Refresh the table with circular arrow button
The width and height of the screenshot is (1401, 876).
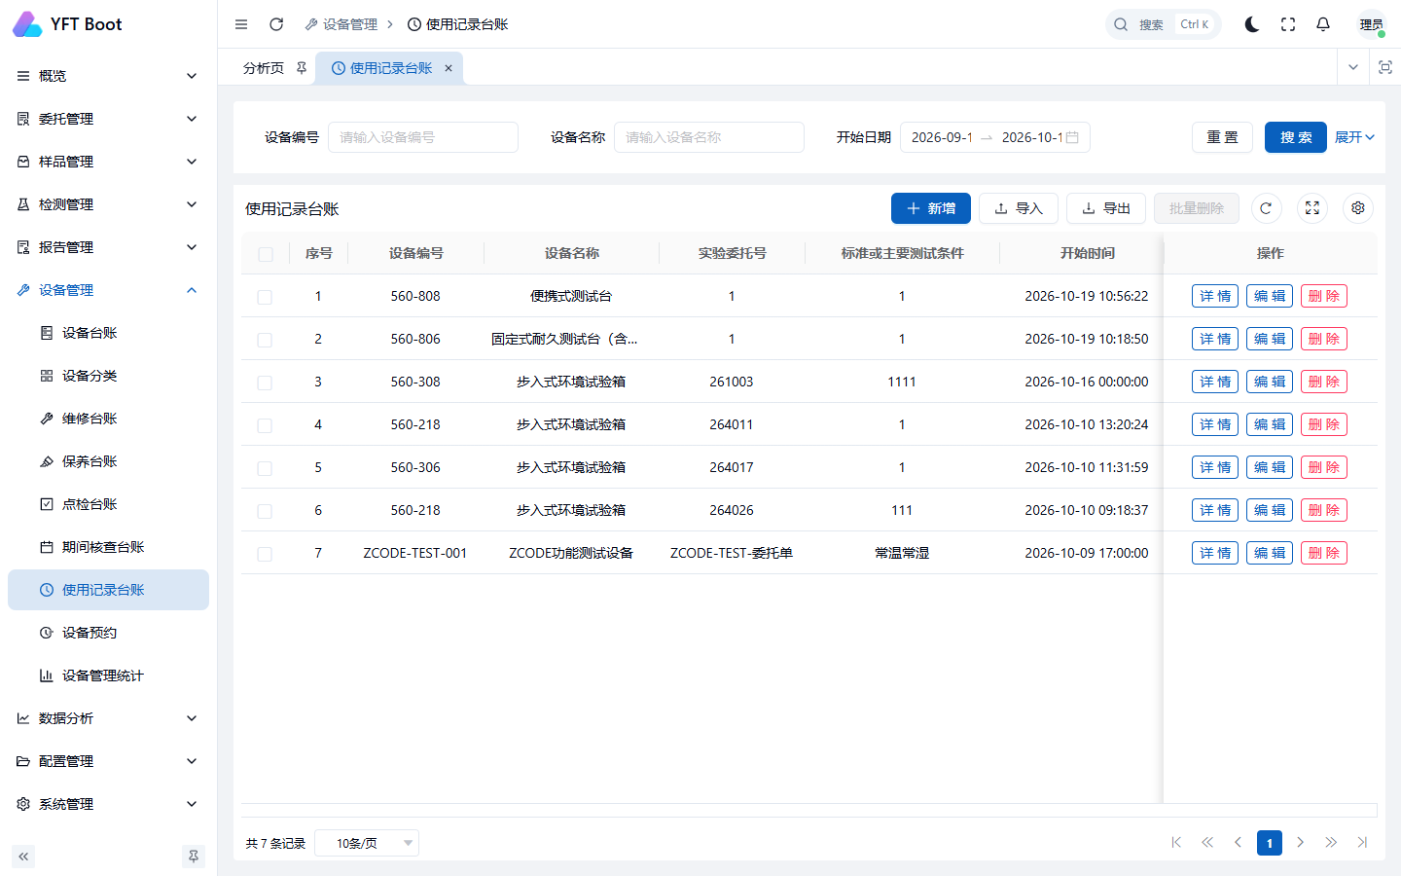pos(1266,208)
